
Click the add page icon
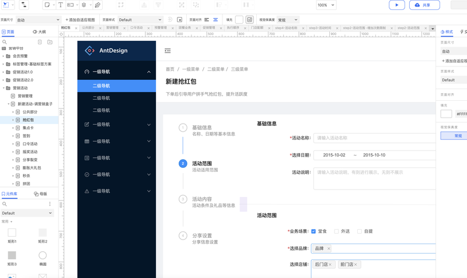point(40,42)
